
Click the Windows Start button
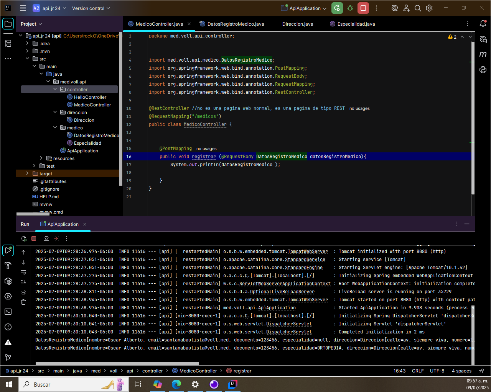pos(9,384)
